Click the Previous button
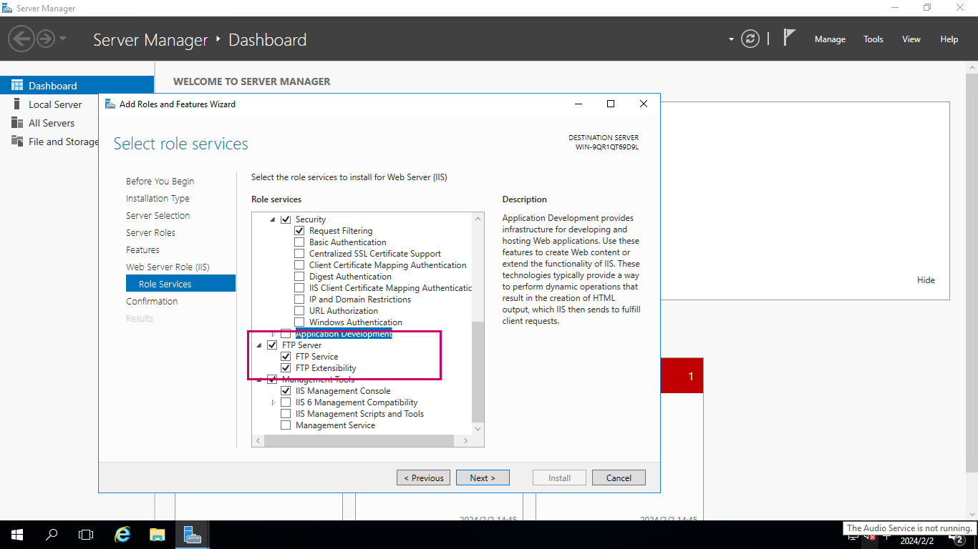978x549 pixels. pyautogui.click(x=423, y=478)
